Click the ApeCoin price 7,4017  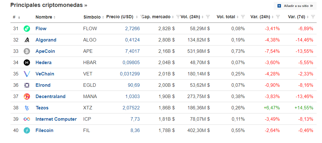(132, 51)
